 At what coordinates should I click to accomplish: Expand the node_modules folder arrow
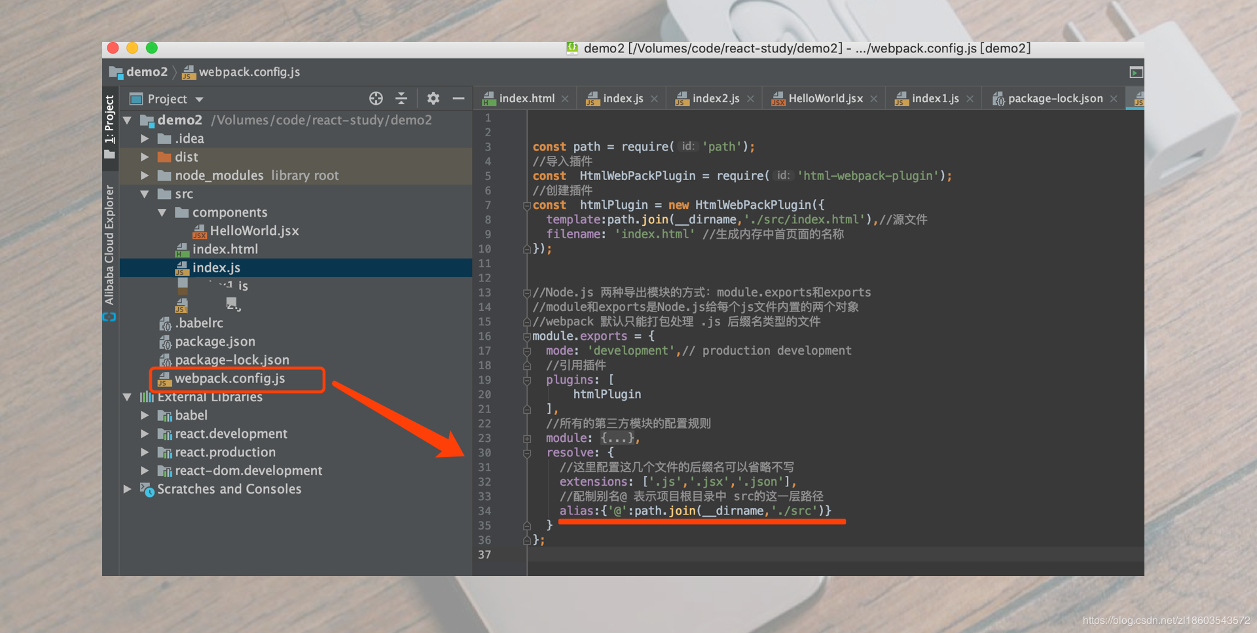pyautogui.click(x=145, y=175)
